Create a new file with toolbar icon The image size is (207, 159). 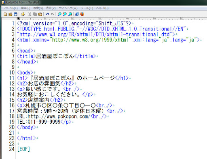click(5, 14)
